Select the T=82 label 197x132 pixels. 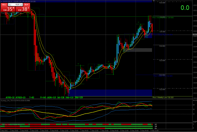(x=32, y=97)
